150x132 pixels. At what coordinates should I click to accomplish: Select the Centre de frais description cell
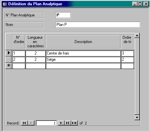83,53
